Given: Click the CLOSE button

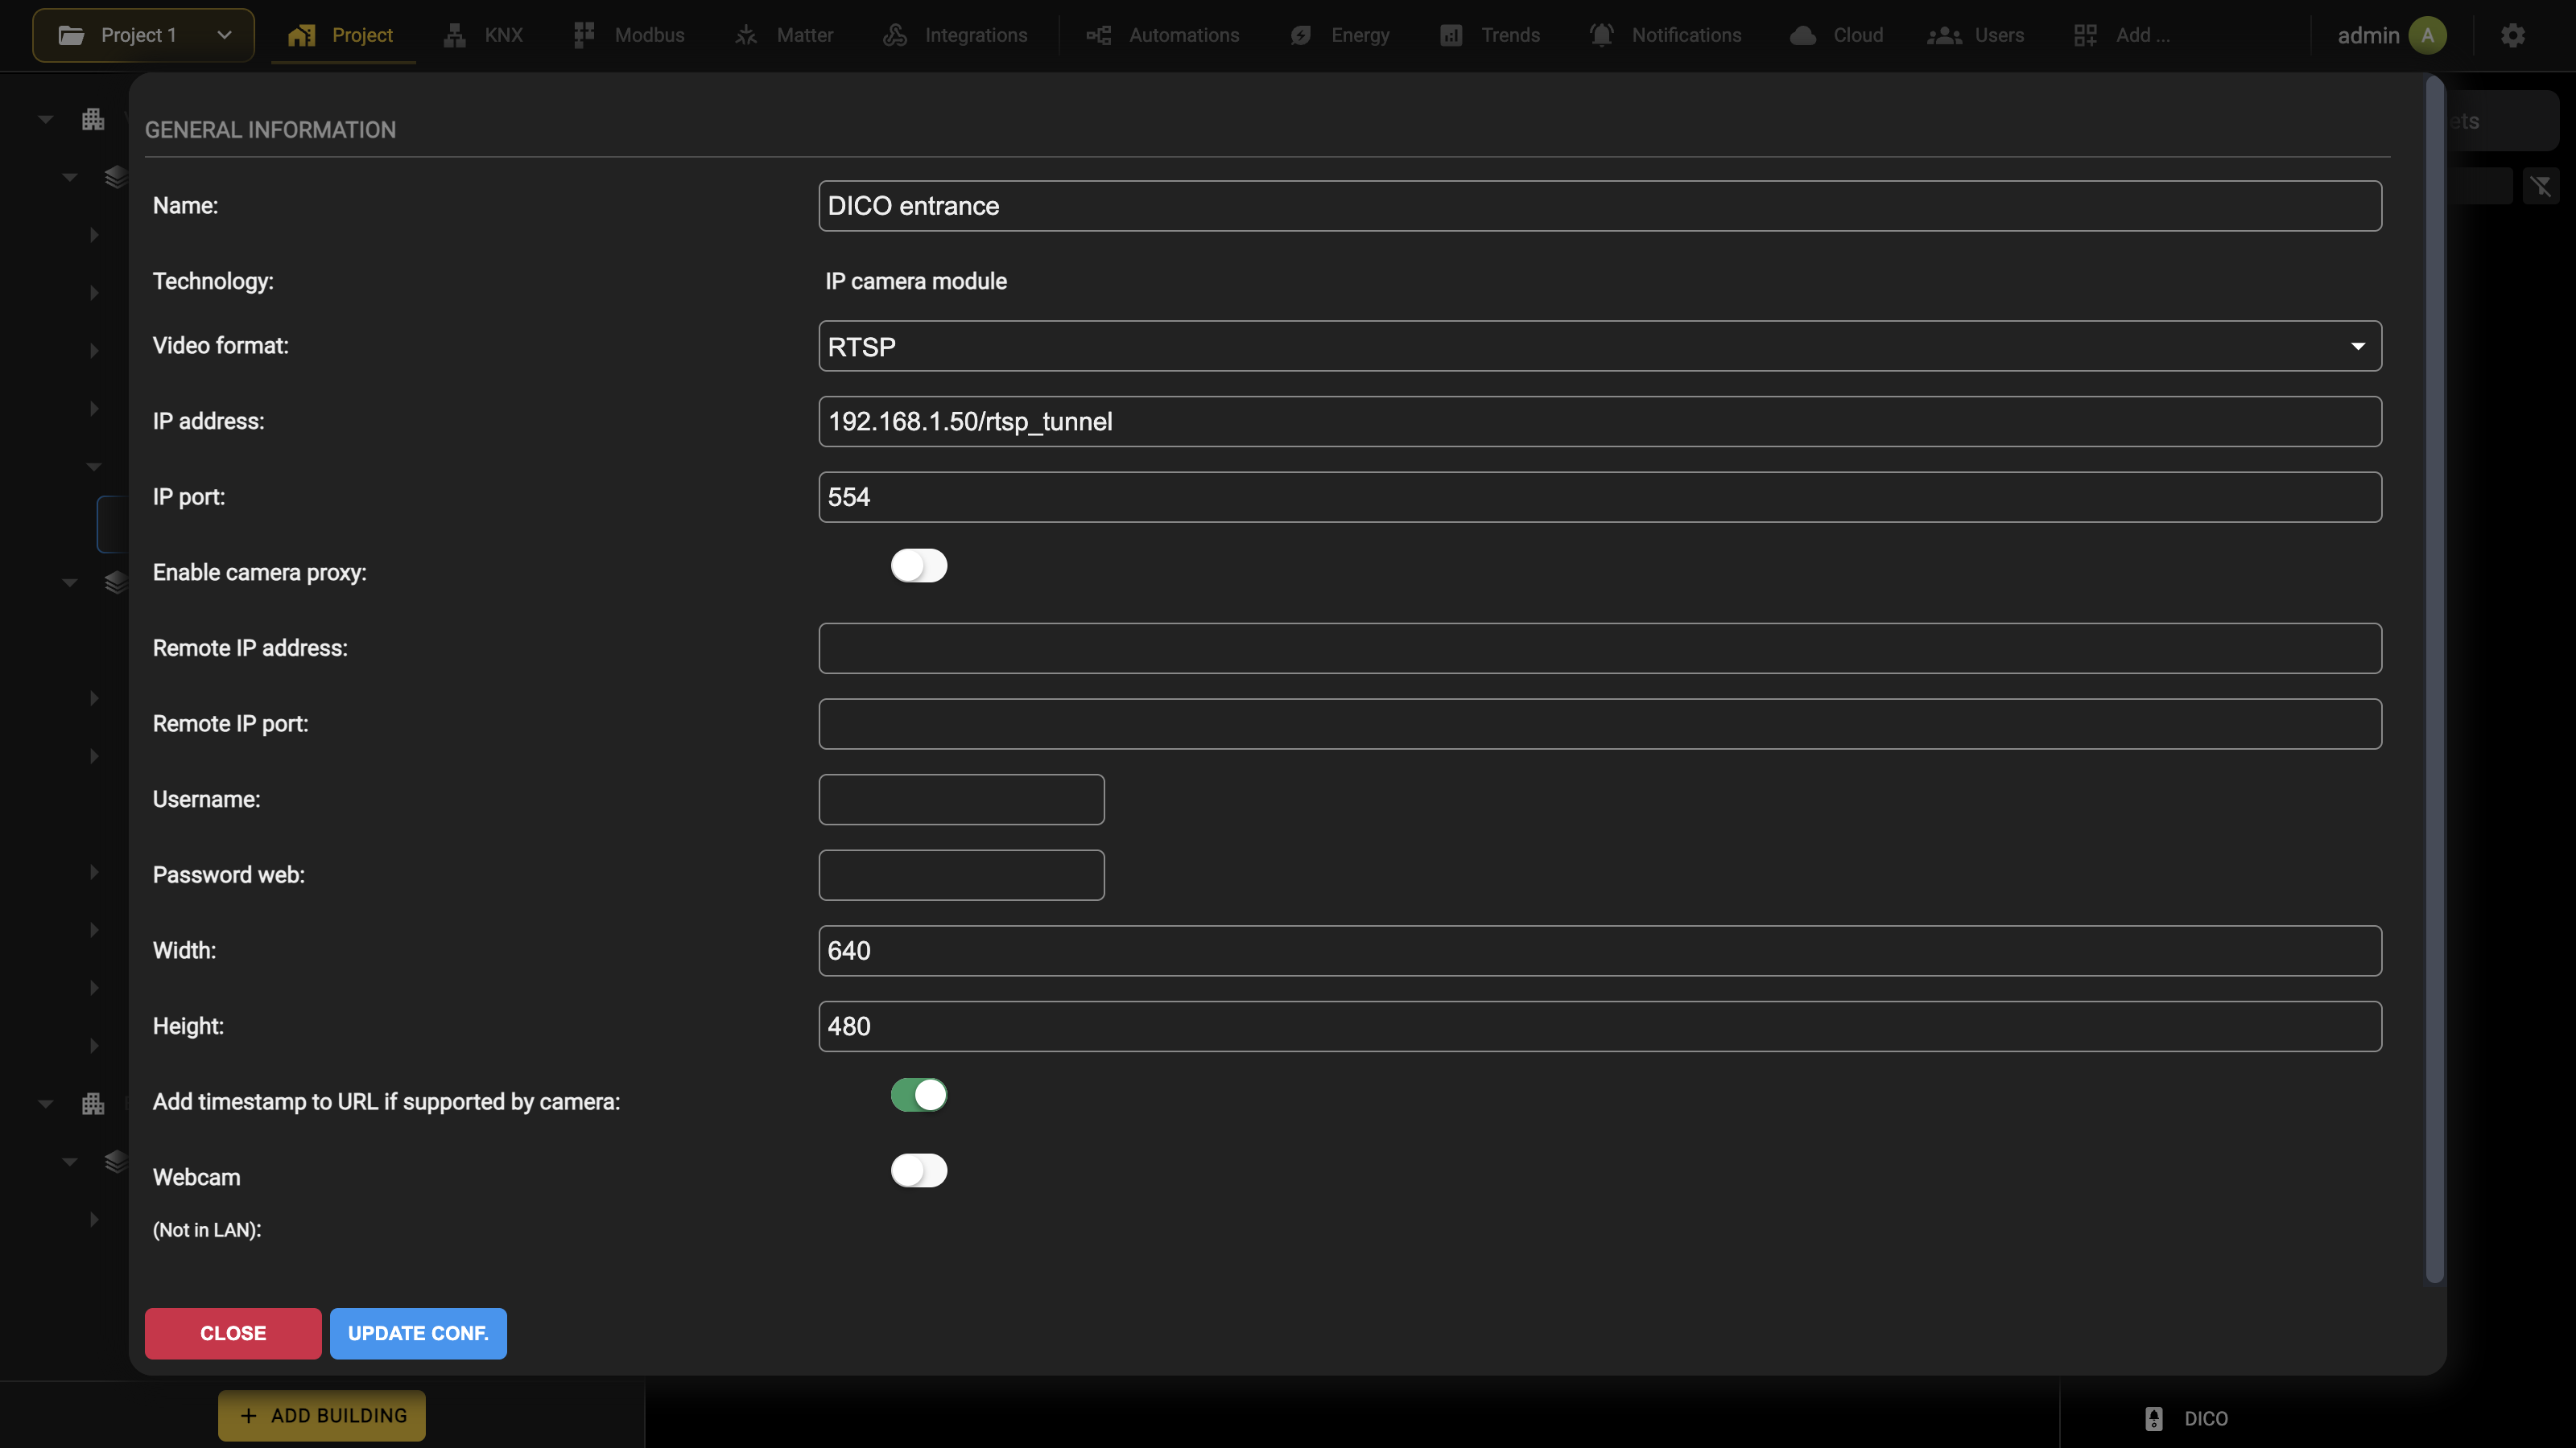Looking at the screenshot, I should coord(233,1333).
